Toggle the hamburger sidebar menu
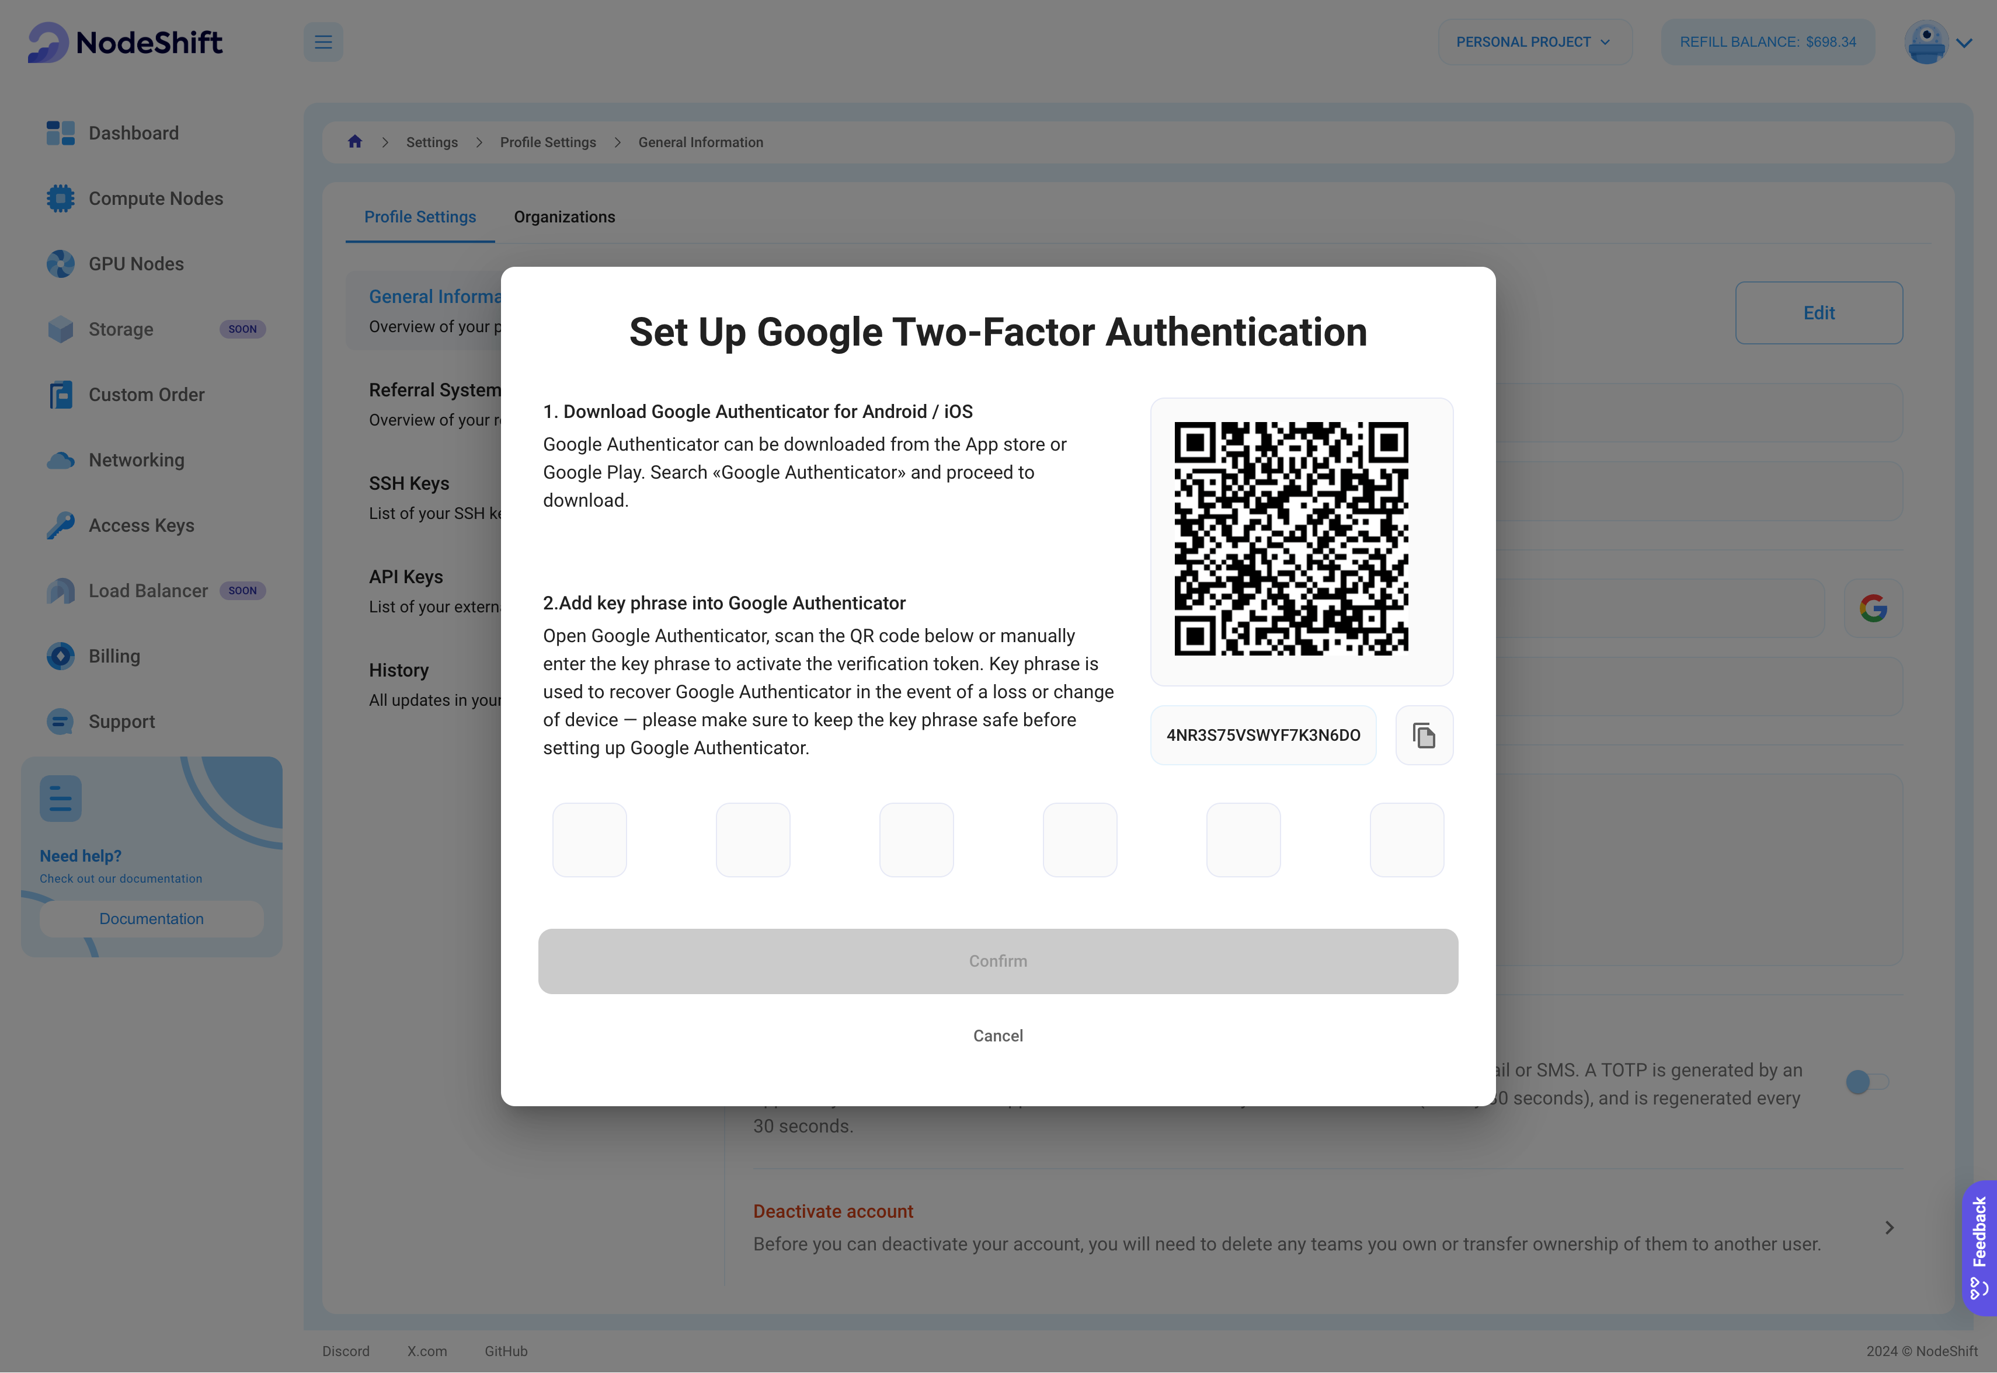Screen dimensions: 1997x1373 coord(323,42)
